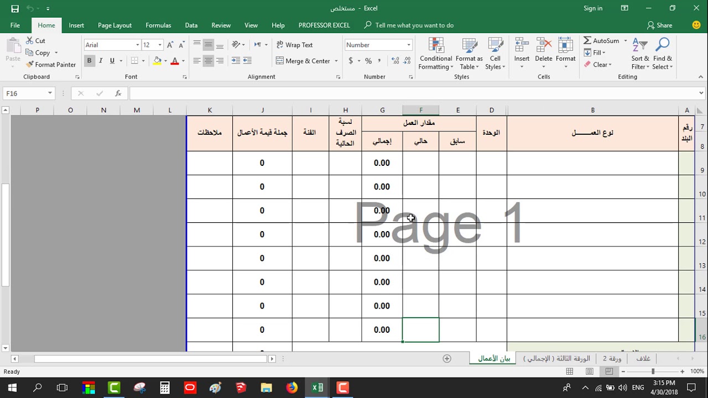The width and height of the screenshot is (708, 398).
Task: Open Format as Table gallery
Action: (x=469, y=54)
